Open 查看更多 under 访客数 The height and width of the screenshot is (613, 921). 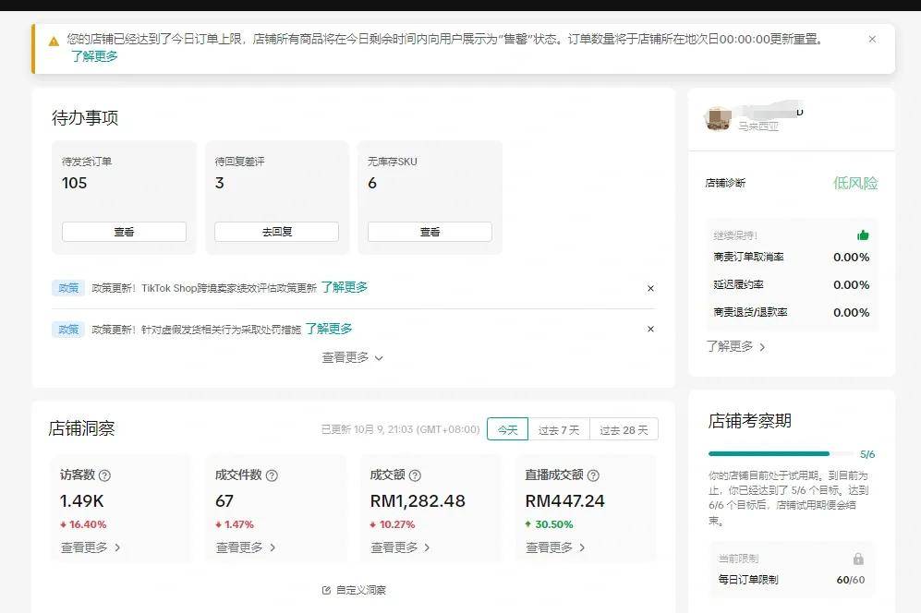pyautogui.click(x=91, y=547)
